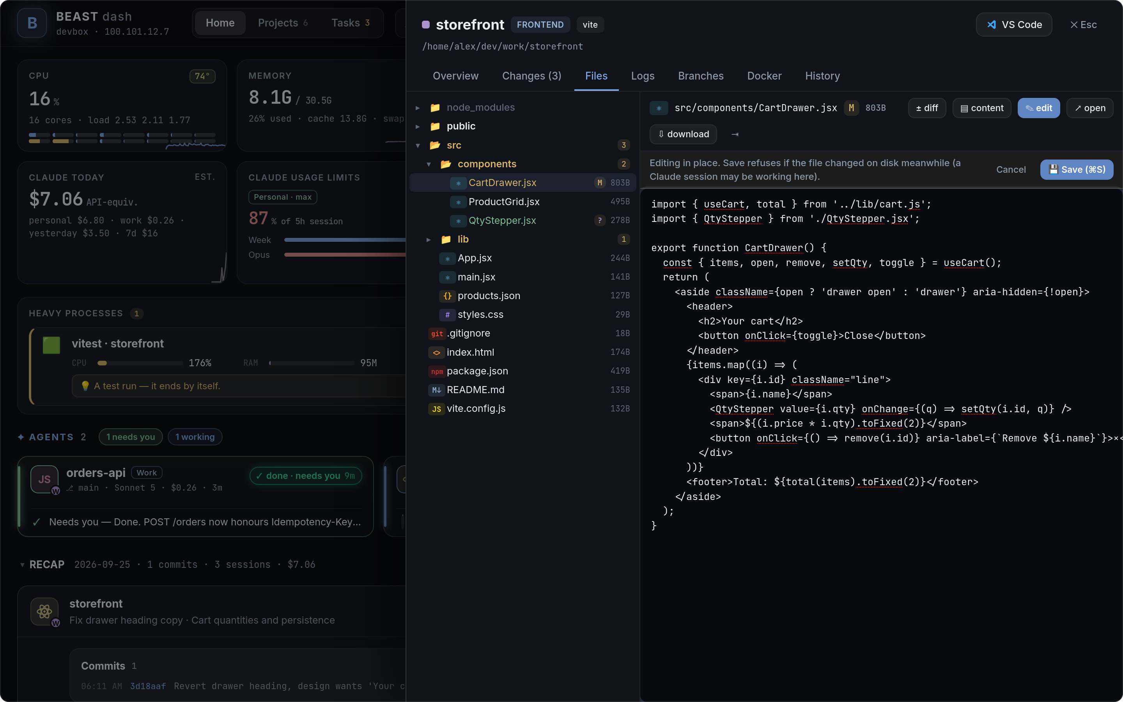Viewport: 1123px width, 702px height.
Task: Click inside the code editor text area
Action: (x=881, y=445)
